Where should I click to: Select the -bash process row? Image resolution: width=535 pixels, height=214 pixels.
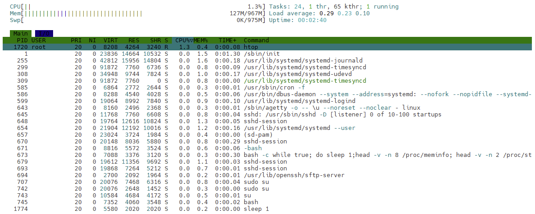[x=267, y=148]
